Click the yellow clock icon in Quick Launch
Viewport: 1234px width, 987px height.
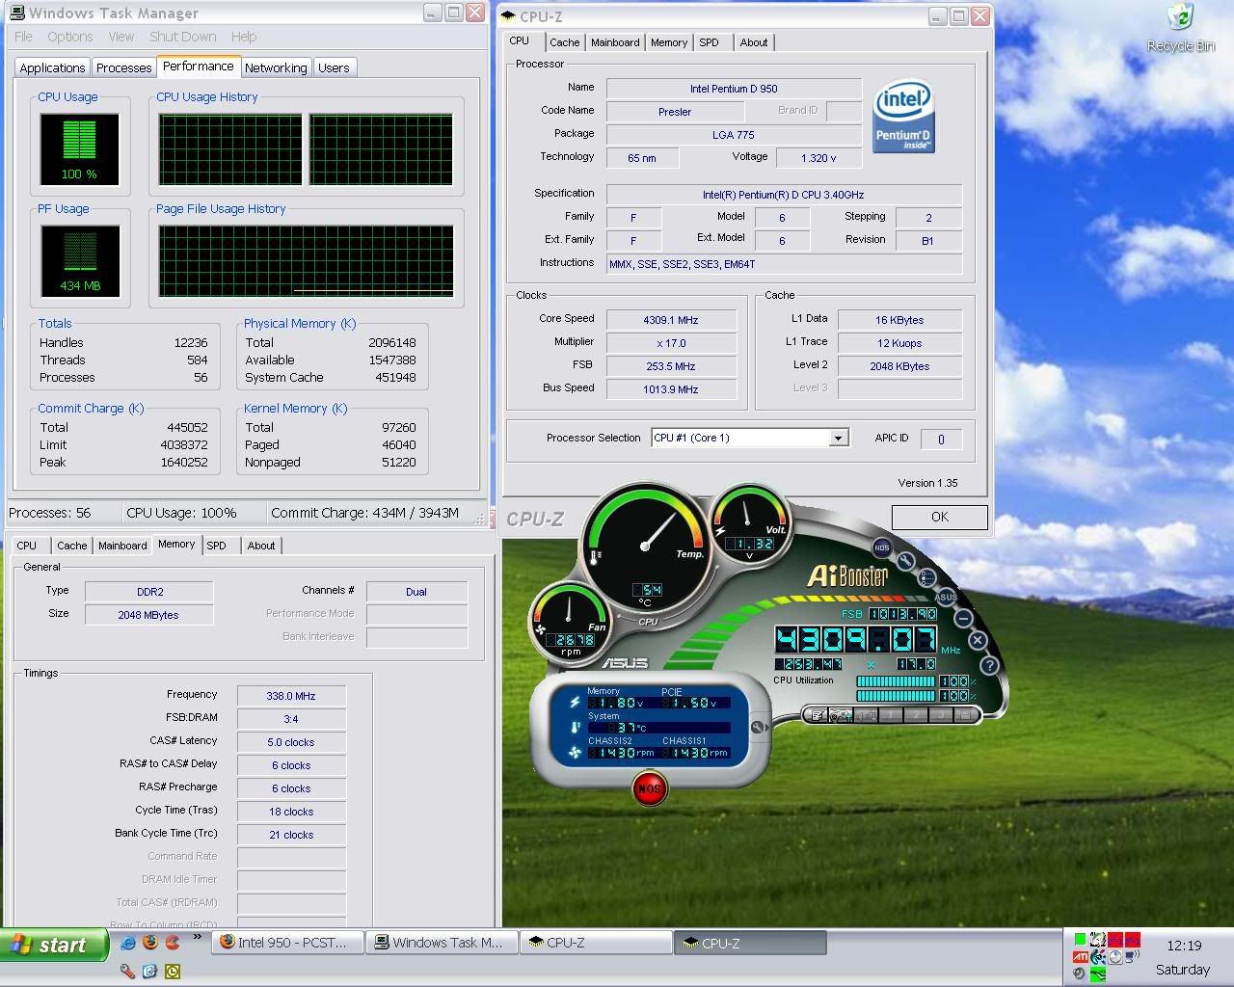point(173,971)
